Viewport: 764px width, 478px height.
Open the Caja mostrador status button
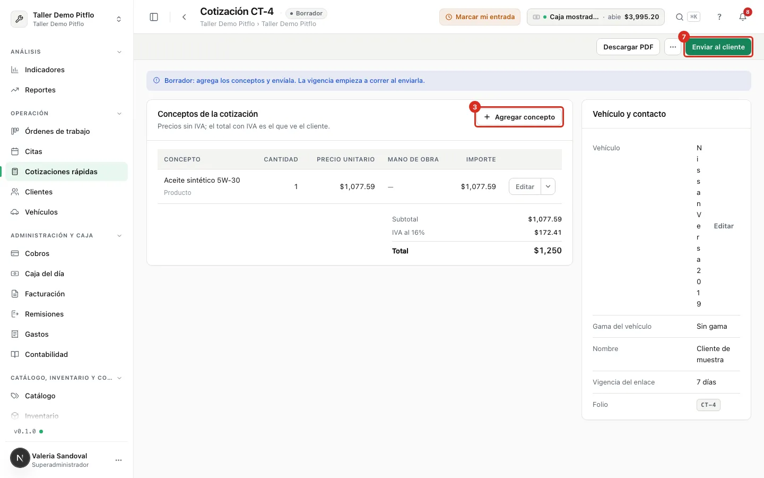click(x=596, y=17)
